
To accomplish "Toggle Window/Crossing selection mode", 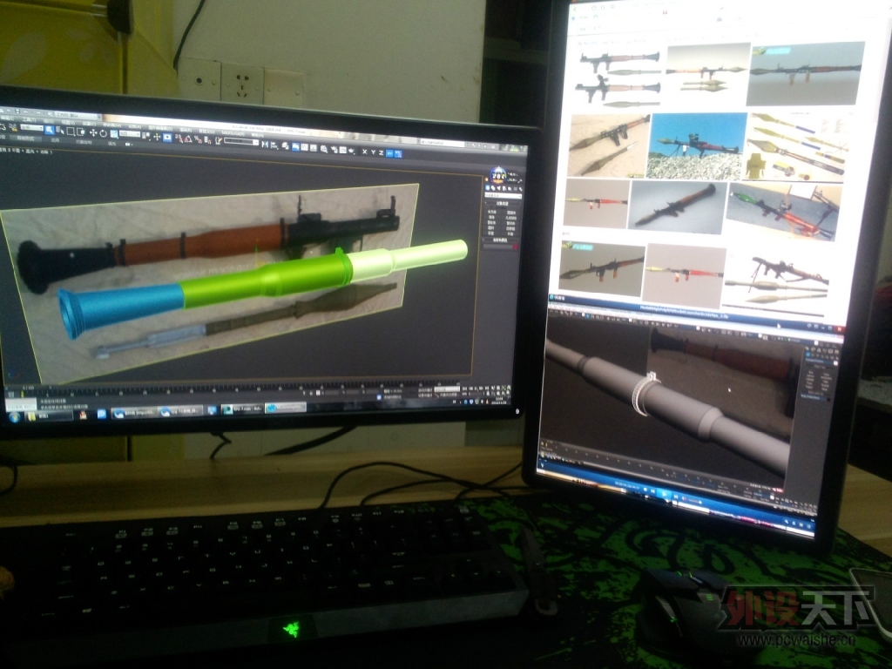I will pyautogui.click(x=80, y=132).
